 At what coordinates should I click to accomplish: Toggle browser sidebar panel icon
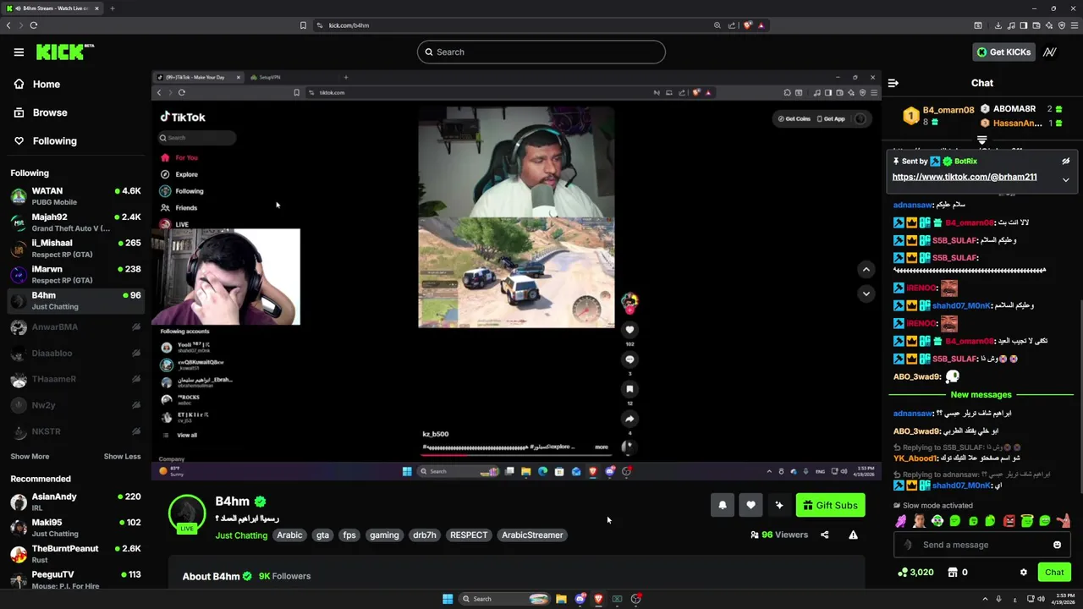(x=1024, y=25)
